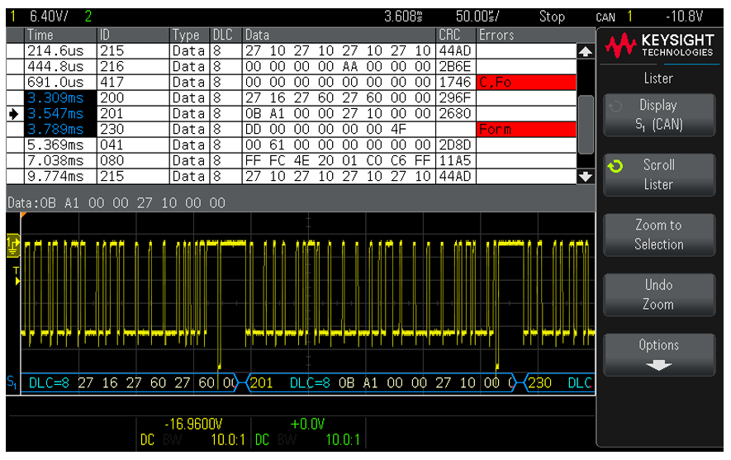Select the Type column header
The width and height of the screenshot is (731, 460).
(190, 36)
